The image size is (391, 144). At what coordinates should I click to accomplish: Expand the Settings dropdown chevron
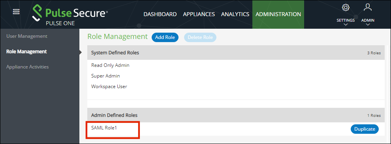pyautogui.click(x=346, y=24)
